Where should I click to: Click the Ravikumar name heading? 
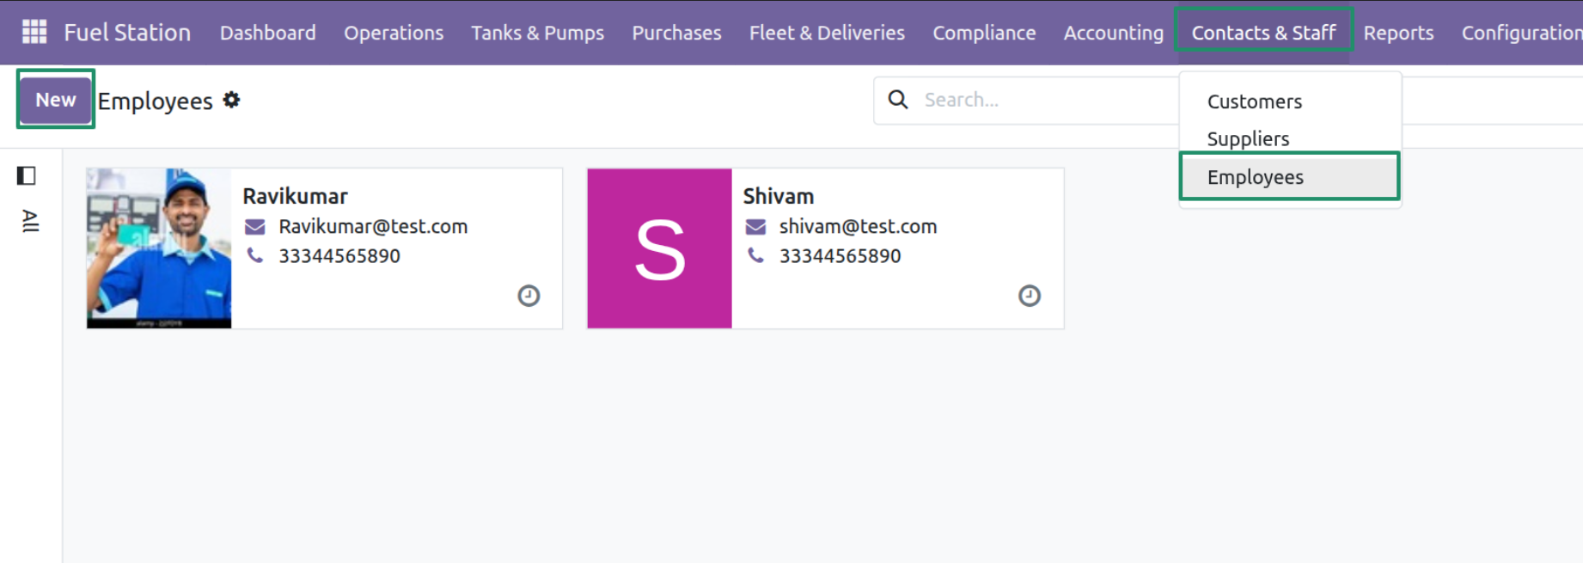tap(295, 196)
